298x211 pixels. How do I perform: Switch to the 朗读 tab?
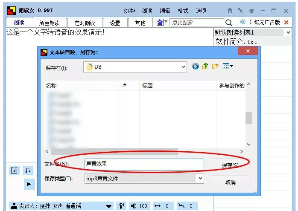pos(19,23)
